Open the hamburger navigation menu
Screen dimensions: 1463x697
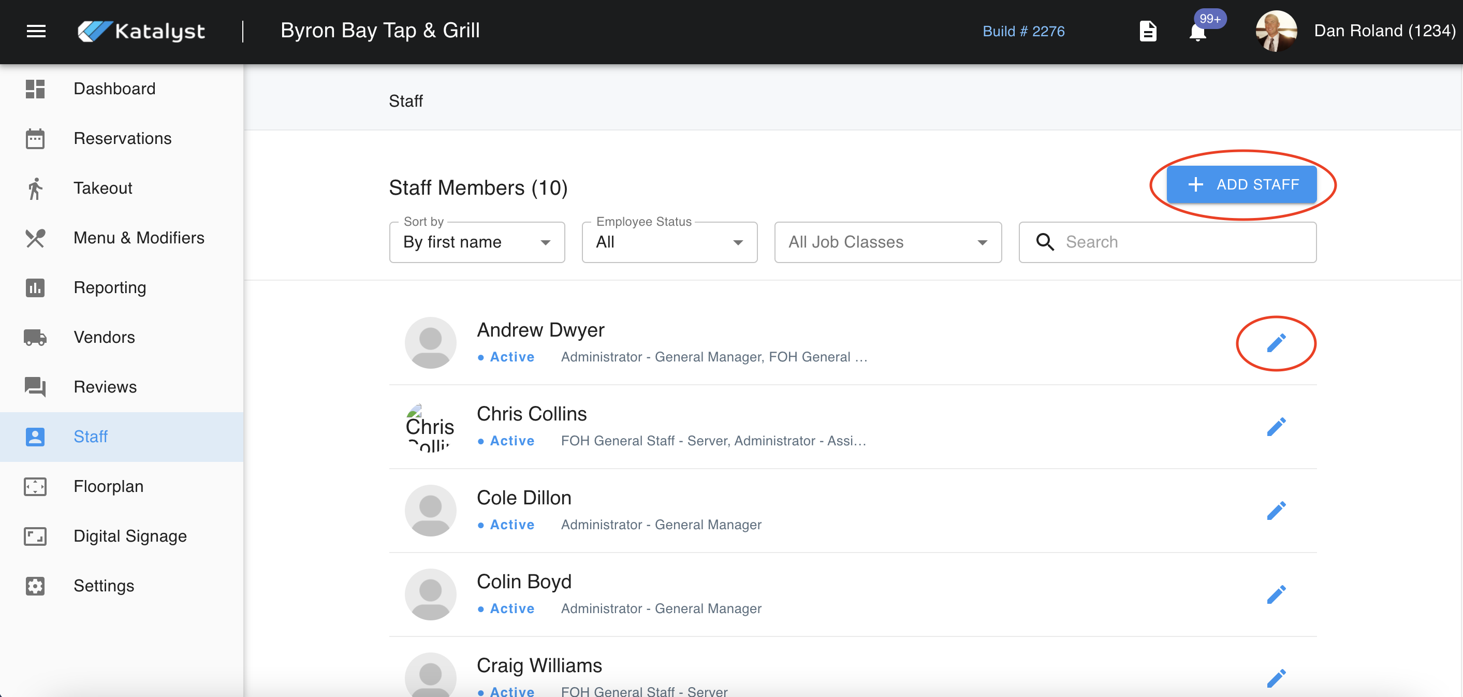(x=36, y=31)
